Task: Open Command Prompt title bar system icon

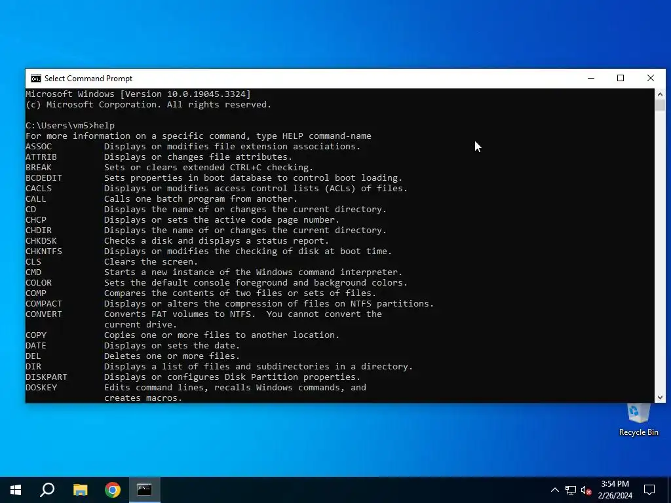Action: coord(36,79)
